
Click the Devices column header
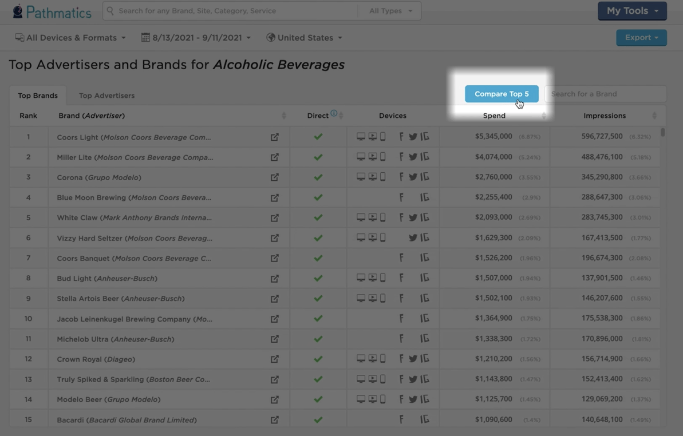point(393,116)
